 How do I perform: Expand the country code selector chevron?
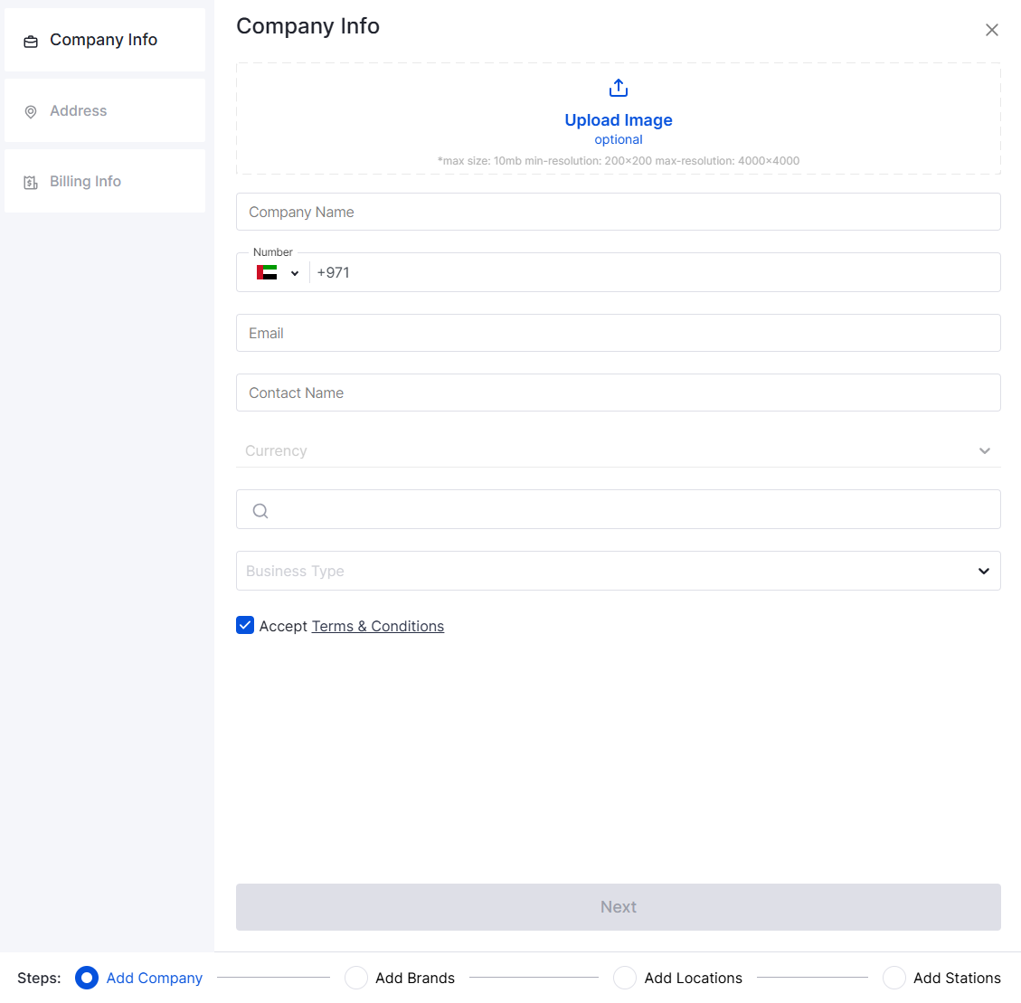[x=294, y=272]
